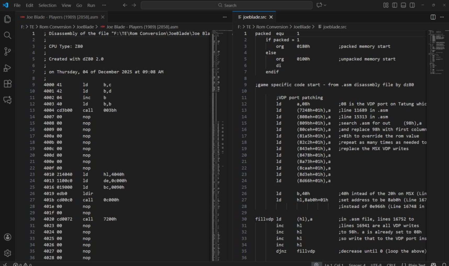
Task: Open Run and Debug view
Action: (x=7, y=68)
